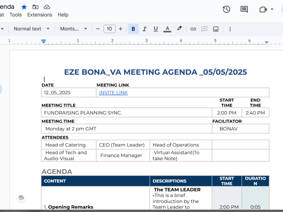Click the FUNDRAISING PLANNING SYNC. cell
283x212 pixels.
(x=127, y=113)
